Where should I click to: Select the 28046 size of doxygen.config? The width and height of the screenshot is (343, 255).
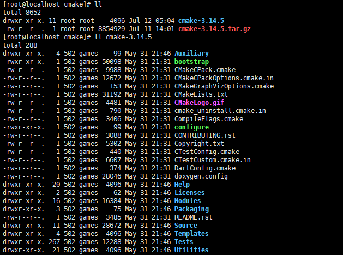click(111, 176)
